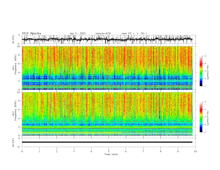This screenshot has height=170, width=220.
Task: Select the ch.2 spectrogram panel
Action: pos(107,114)
